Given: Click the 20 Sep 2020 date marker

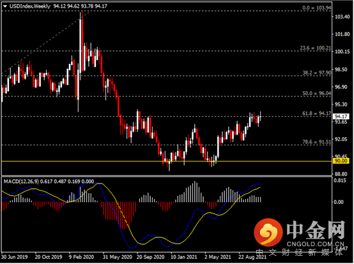Looking at the screenshot, I should 151,257.
